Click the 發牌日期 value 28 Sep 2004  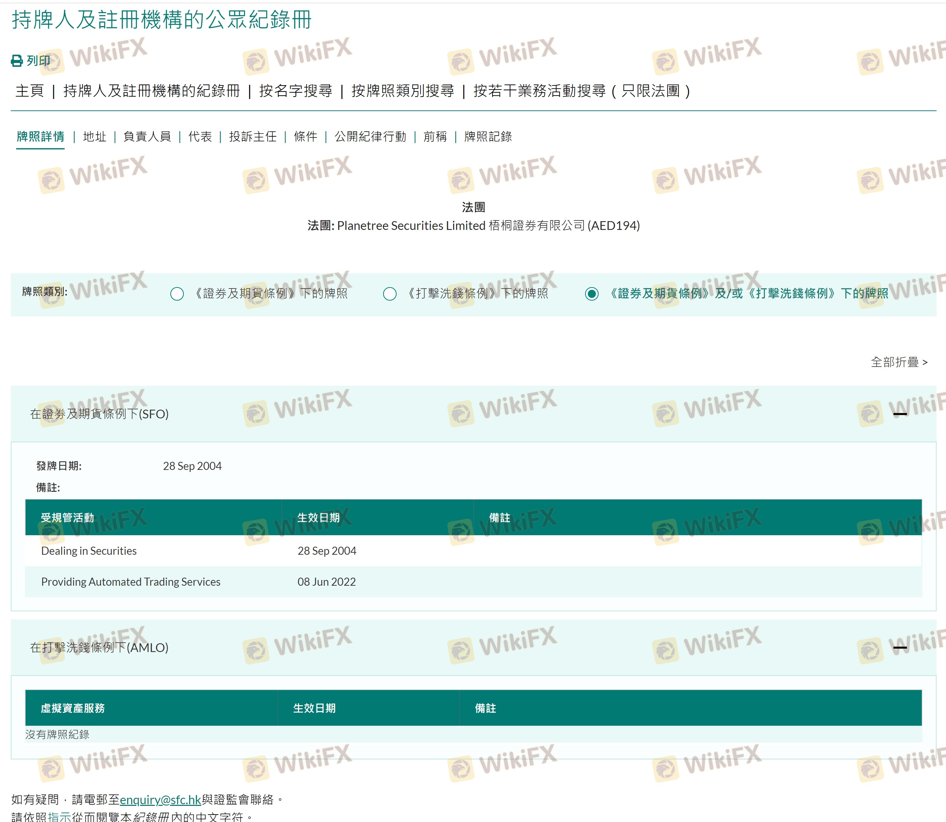(x=192, y=466)
